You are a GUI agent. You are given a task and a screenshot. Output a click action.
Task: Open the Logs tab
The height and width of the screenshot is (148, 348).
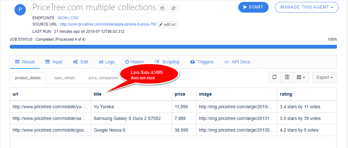[x=107, y=62]
